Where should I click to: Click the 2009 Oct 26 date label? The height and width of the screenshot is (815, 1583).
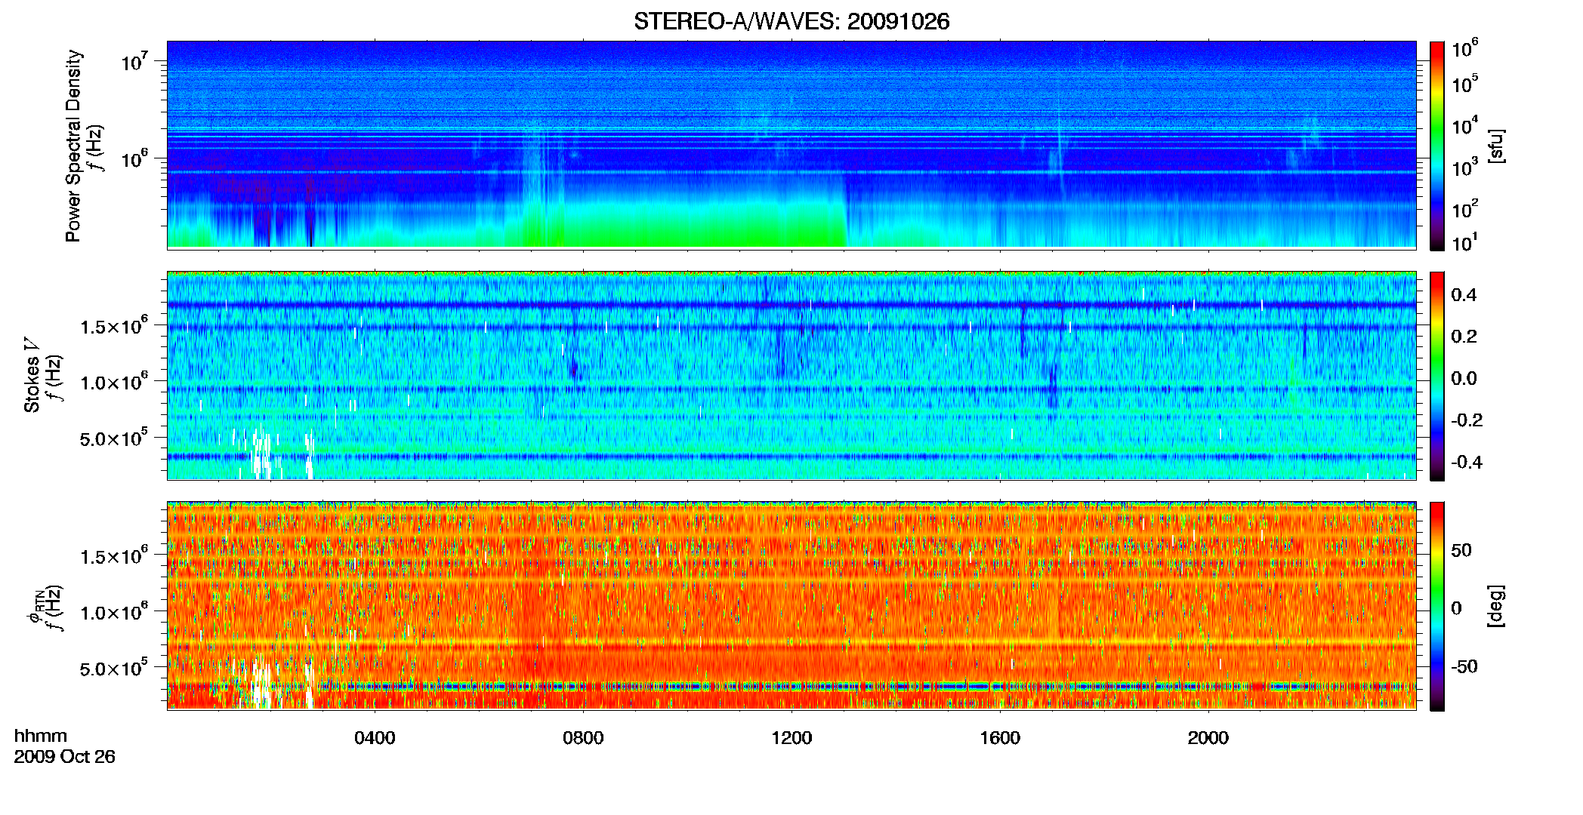pos(65,756)
